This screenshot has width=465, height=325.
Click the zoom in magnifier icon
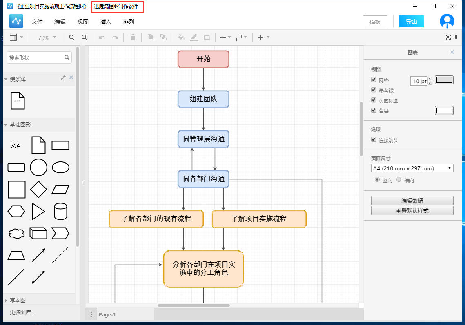[72, 38]
